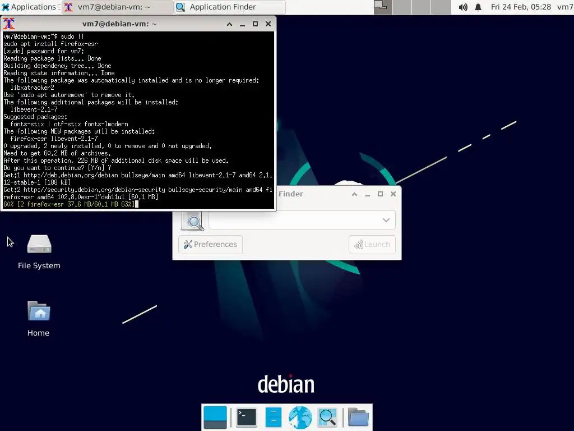Click the Application Finder search magnifier icon

pyautogui.click(x=193, y=221)
